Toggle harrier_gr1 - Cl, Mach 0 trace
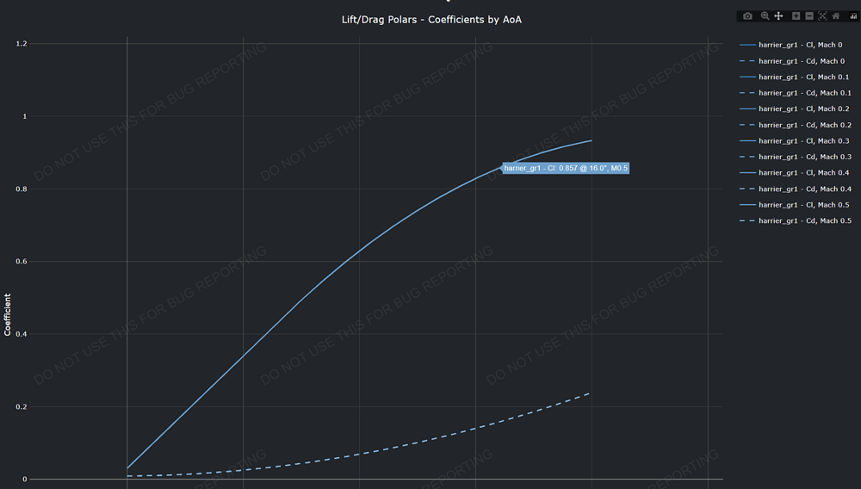861x489 pixels. pos(790,45)
